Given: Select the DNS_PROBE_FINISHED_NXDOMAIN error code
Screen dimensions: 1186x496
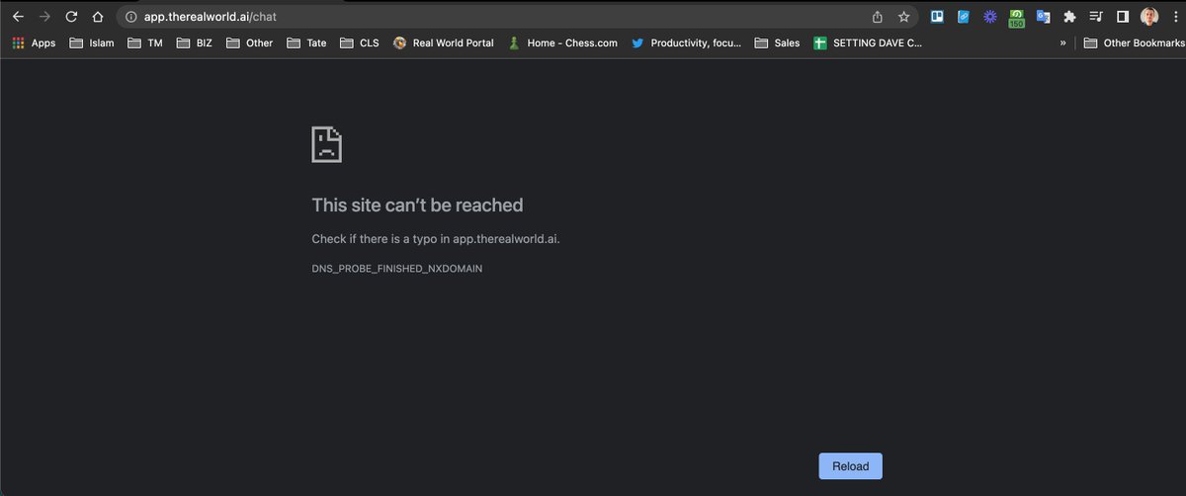Looking at the screenshot, I should 397,269.
